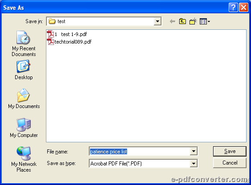The image size is (251, 185).
Task: Expand the File name dropdown arrow
Action: [x=193, y=151]
